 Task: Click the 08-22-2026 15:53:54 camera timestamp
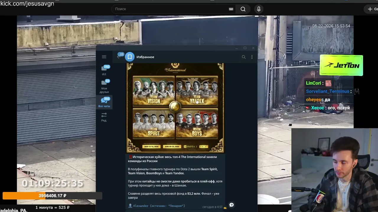pyautogui.click(x=331, y=26)
